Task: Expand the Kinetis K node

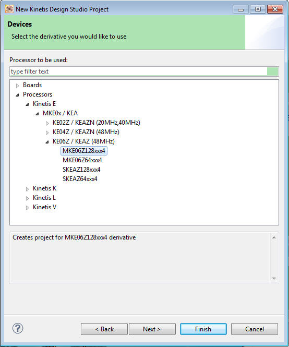Action: tap(27, 189)
